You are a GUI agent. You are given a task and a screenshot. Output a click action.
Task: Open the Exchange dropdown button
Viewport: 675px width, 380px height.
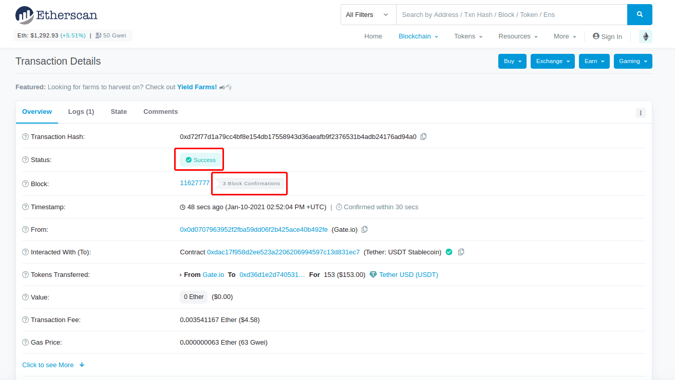553,61
